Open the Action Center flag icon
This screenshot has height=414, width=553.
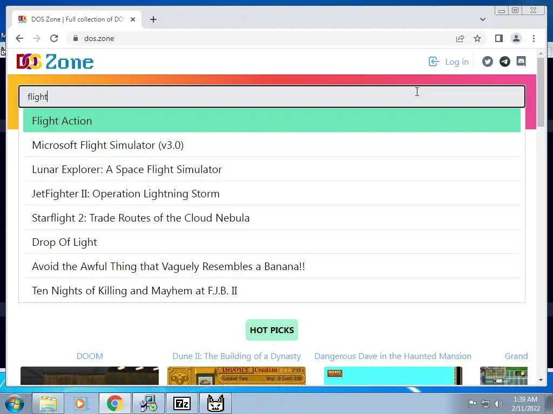coord(472,404)
